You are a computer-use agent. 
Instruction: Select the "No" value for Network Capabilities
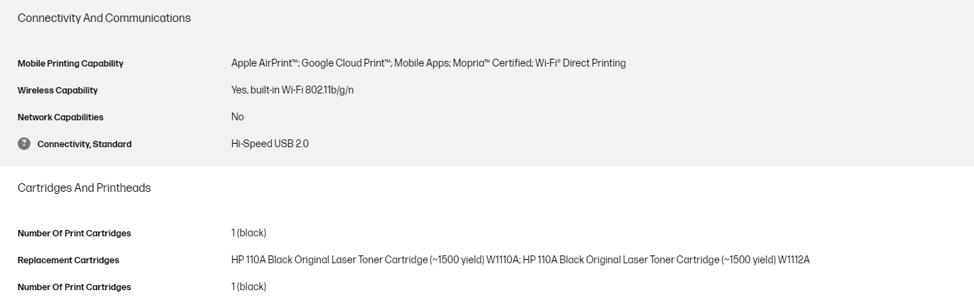pos(237,117)
